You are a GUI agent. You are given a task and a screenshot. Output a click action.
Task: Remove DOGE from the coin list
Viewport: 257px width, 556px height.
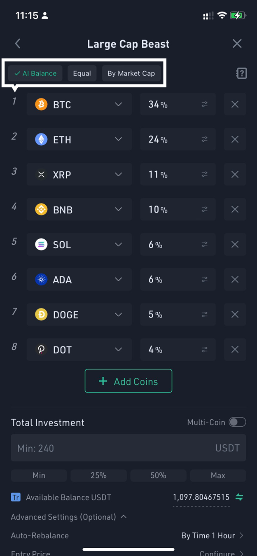pyautogui.click(x=235, y=315)
